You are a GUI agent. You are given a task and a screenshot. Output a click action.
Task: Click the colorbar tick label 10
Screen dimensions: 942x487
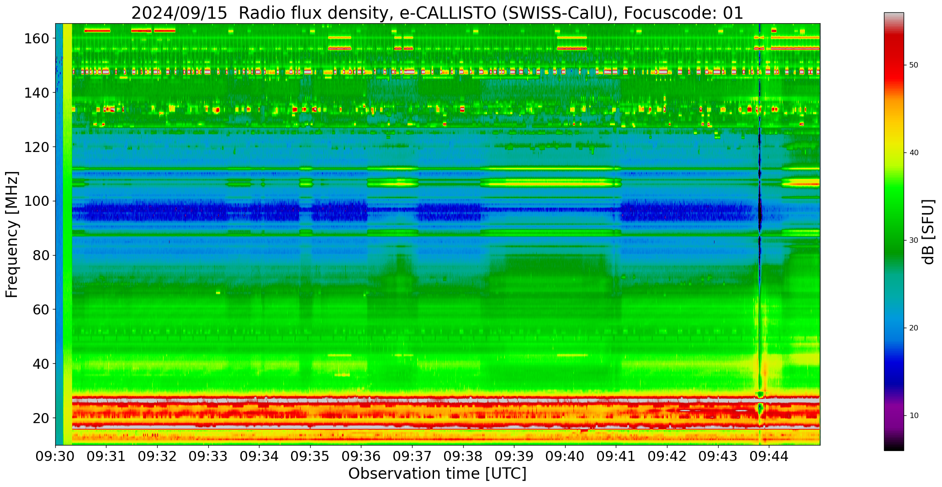coord(914,416)
